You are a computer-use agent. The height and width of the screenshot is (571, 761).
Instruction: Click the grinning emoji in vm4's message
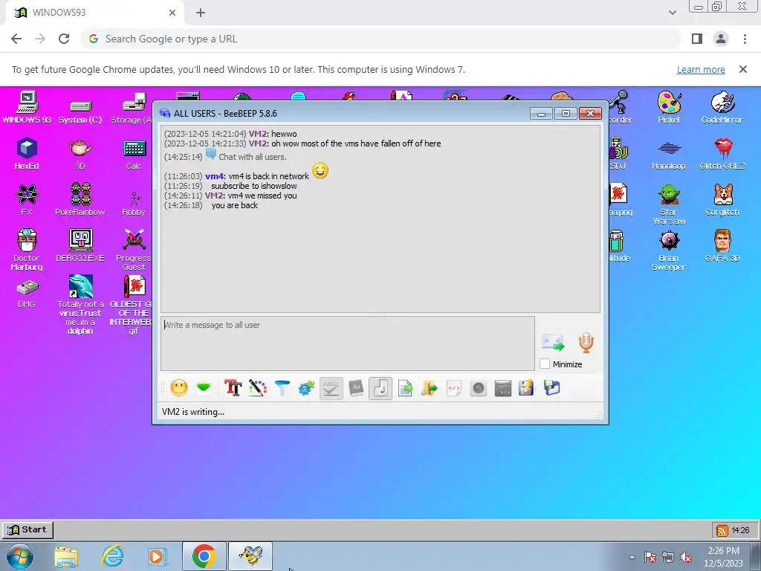320,171
